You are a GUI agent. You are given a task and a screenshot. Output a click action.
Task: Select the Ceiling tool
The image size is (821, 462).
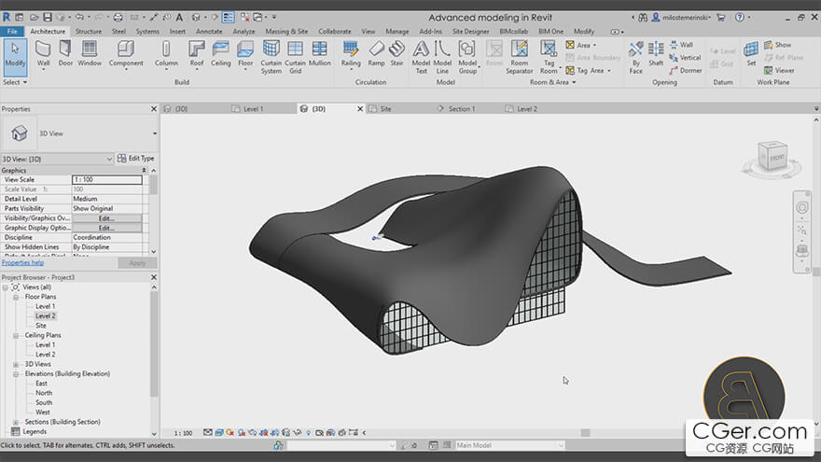pyautogui.click(x=220, y=54)
